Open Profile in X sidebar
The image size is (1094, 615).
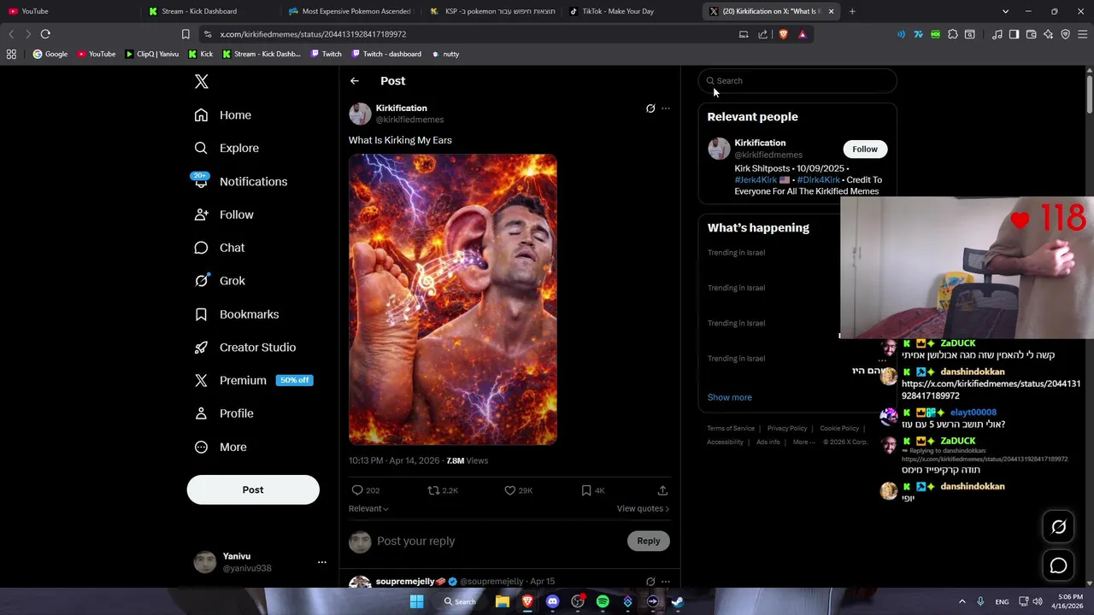[x=224, y=413]
